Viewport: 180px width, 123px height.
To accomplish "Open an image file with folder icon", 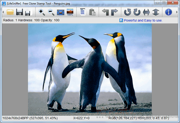I will tap(10, 12).
